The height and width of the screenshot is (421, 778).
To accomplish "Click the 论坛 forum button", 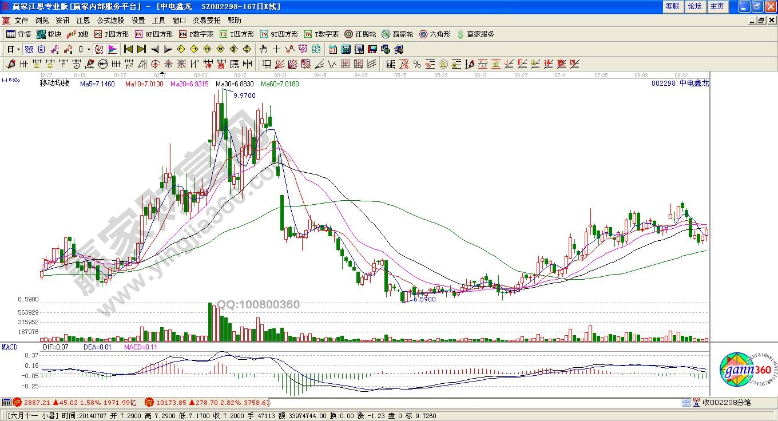I will click(x=694, y=6).
